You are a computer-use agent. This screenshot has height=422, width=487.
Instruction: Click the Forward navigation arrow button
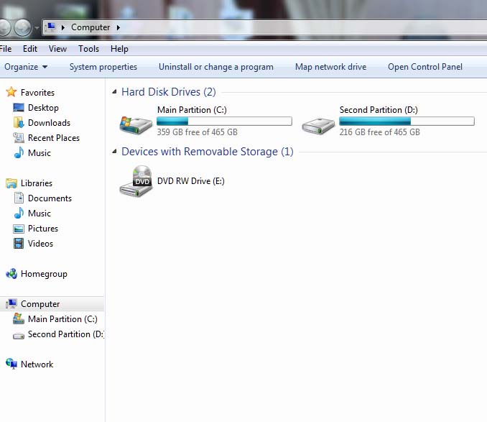[23, 27]
